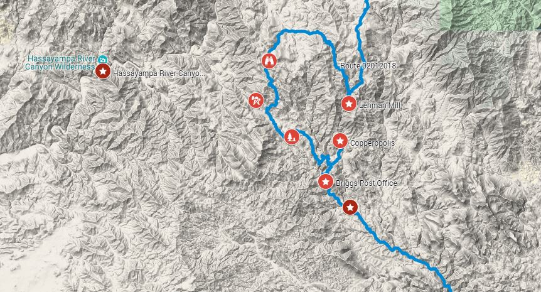Click the Copperopolis text label
Image resolution: width=541 pixels, height=292 pixels.
point(372,143)
